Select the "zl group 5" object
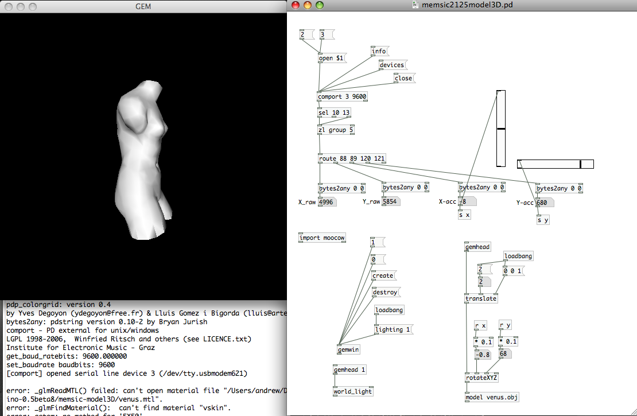The width and height of the screenshot is (637, 416). pos(336,130)
